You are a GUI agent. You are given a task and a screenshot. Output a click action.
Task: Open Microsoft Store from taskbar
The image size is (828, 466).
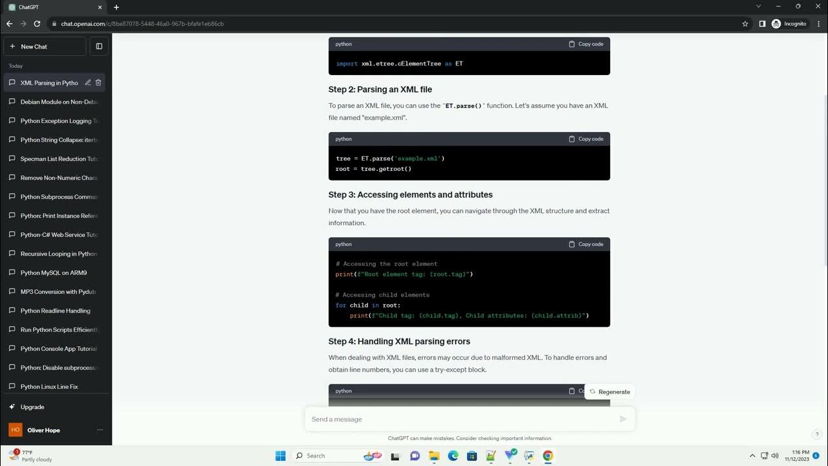[x=472, y=456]
